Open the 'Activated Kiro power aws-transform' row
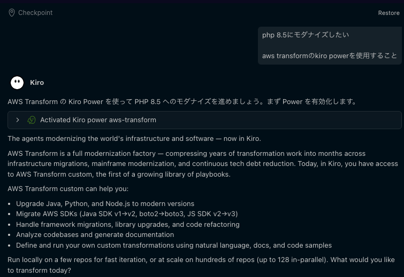Screen dimensions: 404x277 [98, 120]
